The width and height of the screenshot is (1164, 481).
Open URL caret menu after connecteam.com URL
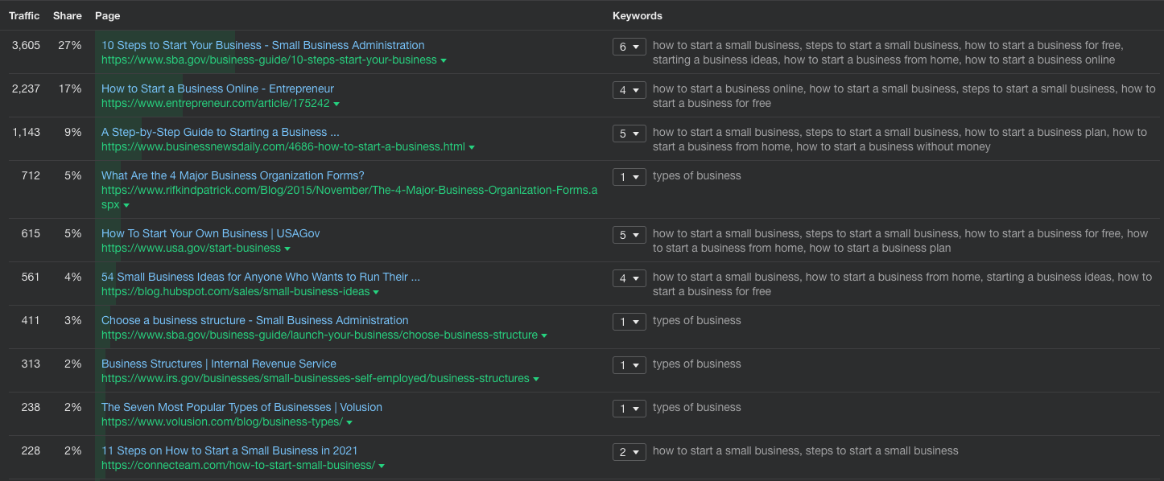pos(382,466)
